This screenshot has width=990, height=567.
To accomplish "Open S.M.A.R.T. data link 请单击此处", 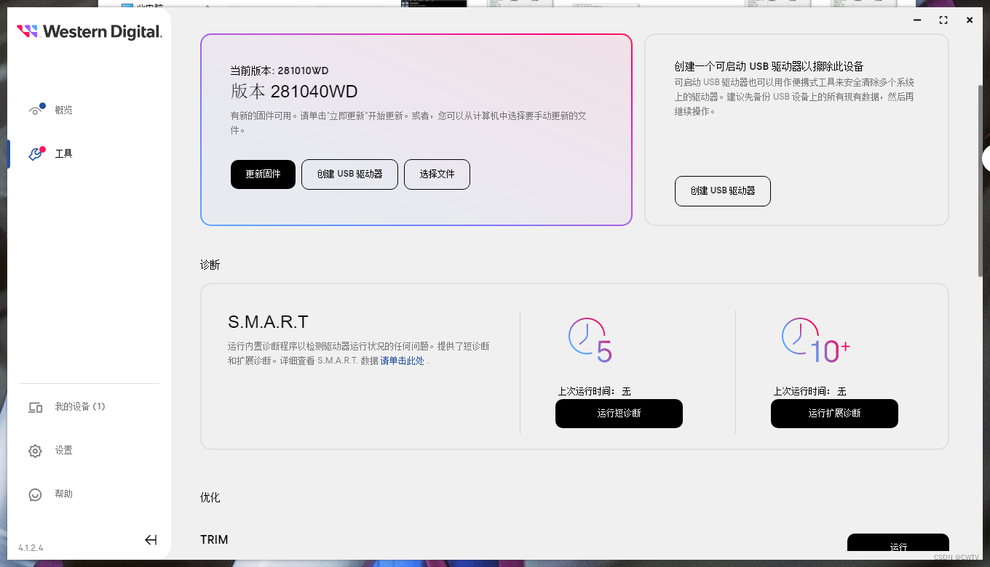I will pos(402,361).
